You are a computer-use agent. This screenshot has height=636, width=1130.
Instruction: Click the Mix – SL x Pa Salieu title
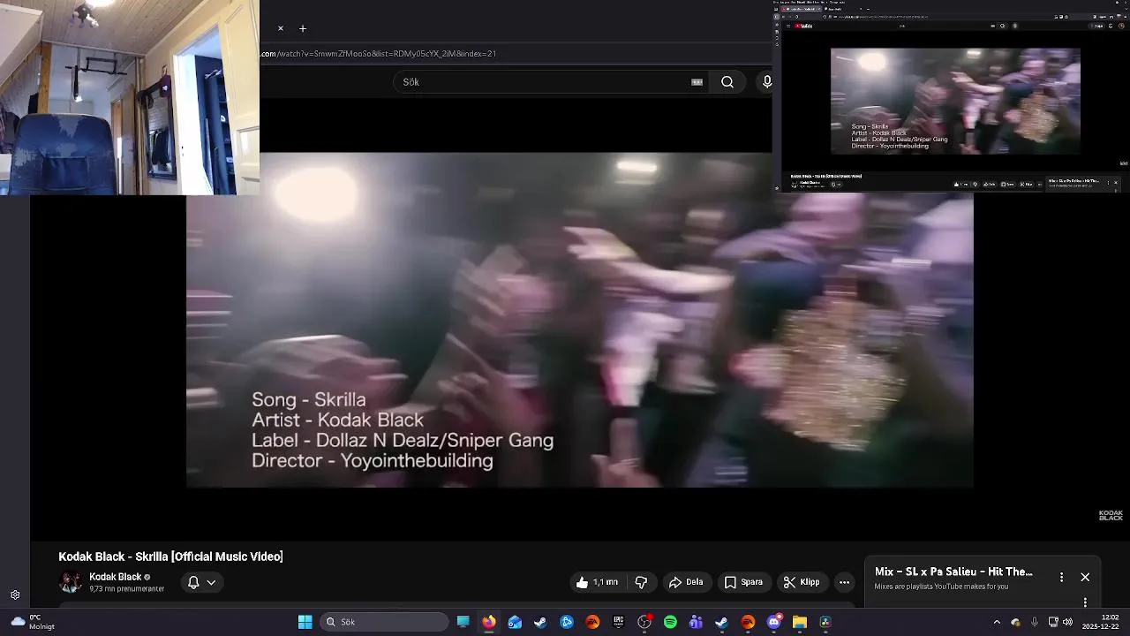point(953,572)
